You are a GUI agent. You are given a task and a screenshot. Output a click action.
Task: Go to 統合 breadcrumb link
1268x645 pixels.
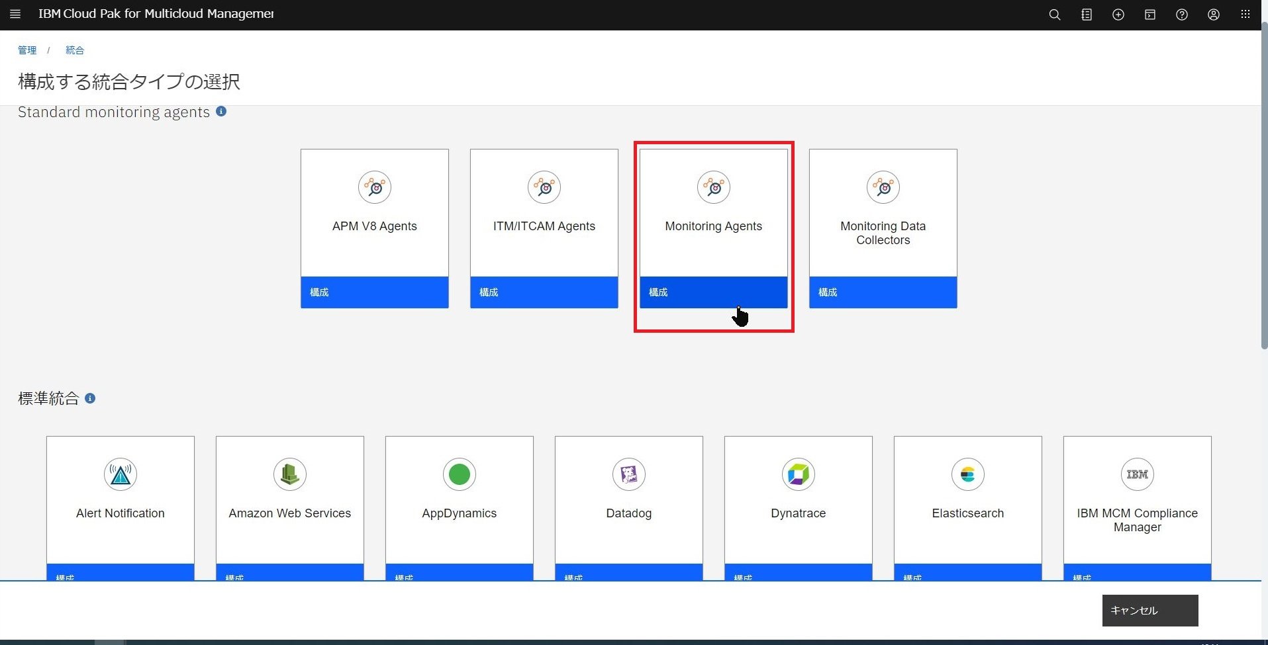(75, 50)
